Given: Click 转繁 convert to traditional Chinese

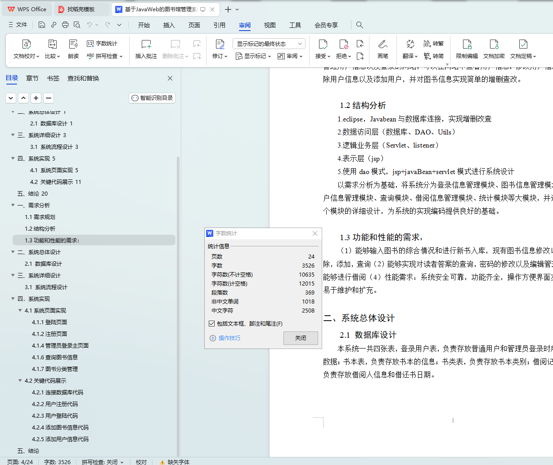Looking at the screenshot, I should pos(434,44).
